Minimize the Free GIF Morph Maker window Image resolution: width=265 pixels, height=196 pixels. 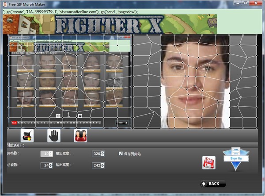(x=238, y=3)
